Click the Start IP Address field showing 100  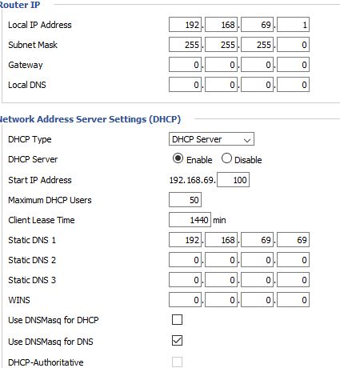tap(233, 180)
